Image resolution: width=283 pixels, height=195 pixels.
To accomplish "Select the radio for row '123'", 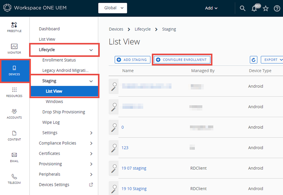I will click(x=115, y=146).
